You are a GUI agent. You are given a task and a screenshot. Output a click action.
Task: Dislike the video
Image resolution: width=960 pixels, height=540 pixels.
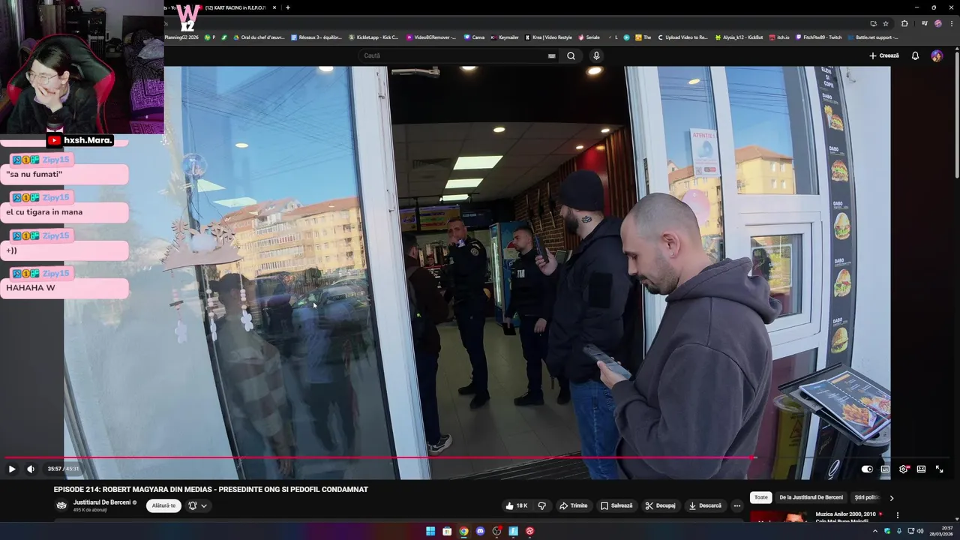(x=542, y=505)
